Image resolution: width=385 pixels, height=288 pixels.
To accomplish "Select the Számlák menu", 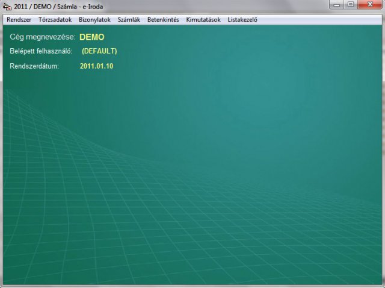I will (x=129, y=19).
